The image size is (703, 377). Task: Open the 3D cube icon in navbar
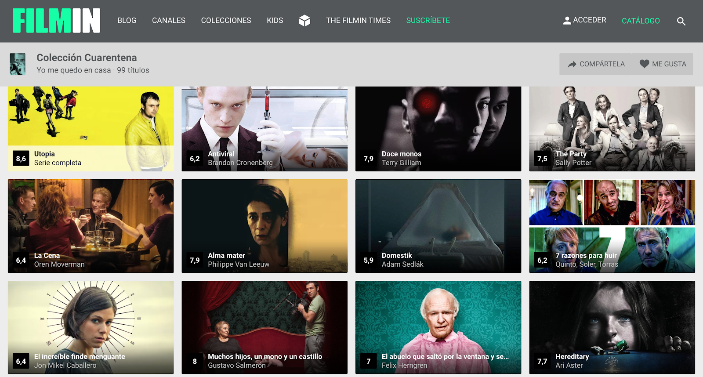304,21
